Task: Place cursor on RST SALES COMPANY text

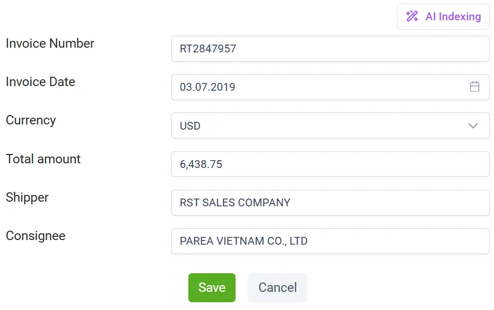Action: pyautogui.click(x=235, y=203)
